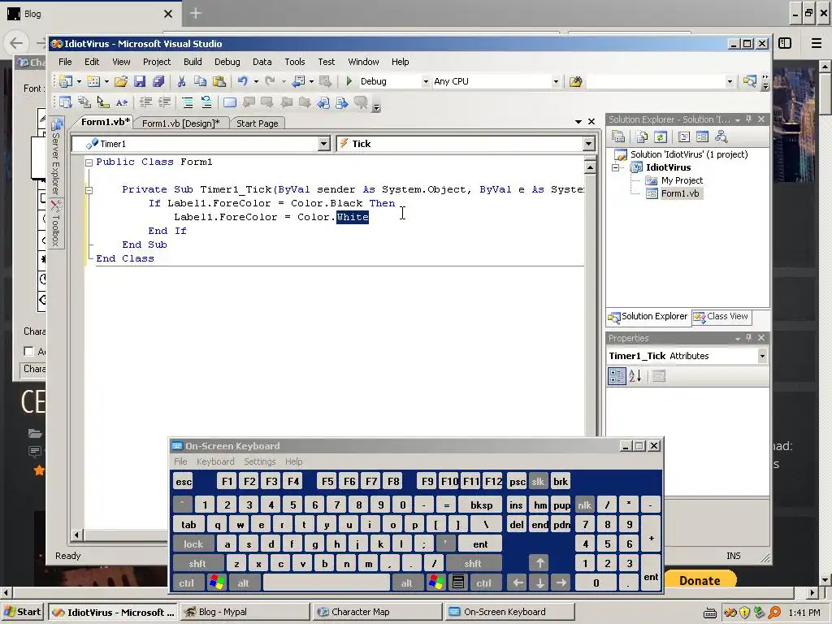
Task: Open the Timer1_Tick Attributes object dropdown
Action: pos(762,356)
